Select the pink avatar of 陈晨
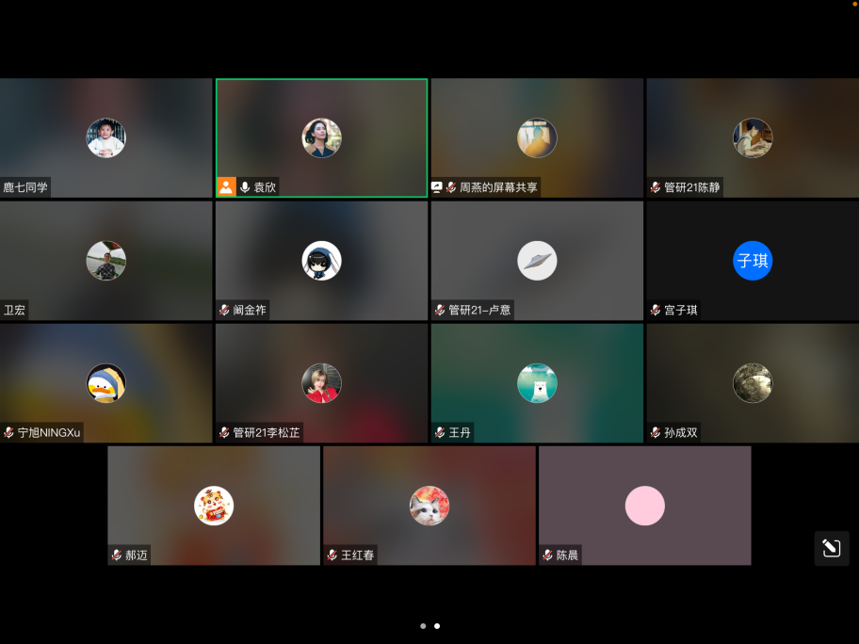859x644 pixels. coord(645,506)
